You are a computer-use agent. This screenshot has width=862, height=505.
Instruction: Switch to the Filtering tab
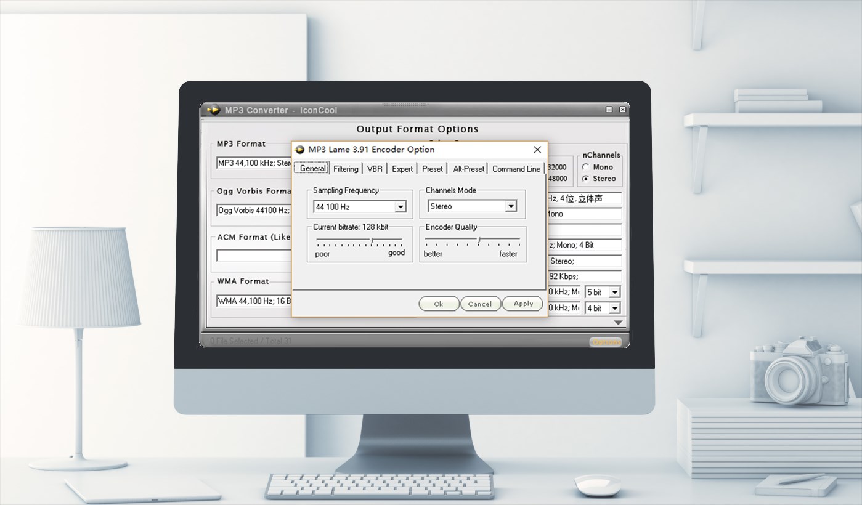[346, 169]
